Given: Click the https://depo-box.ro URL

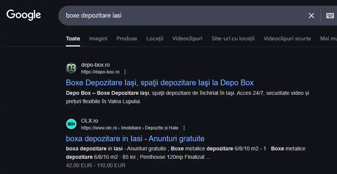Looking at the screenshot, I should click(x=100, y=72).
